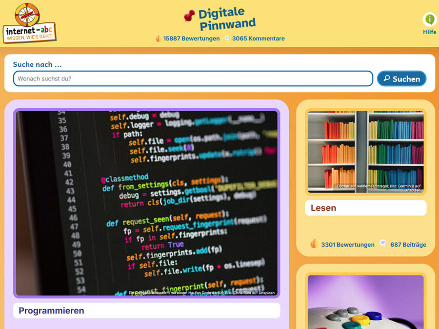Open the Lesen bookshelf image
This screenshot has width=439, height=329.
point(365,152)
